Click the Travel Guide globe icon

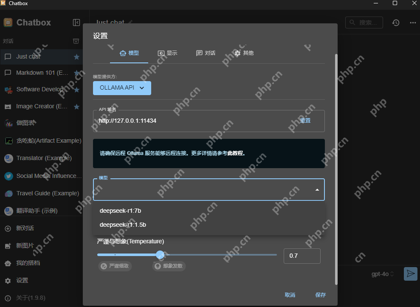8,194
